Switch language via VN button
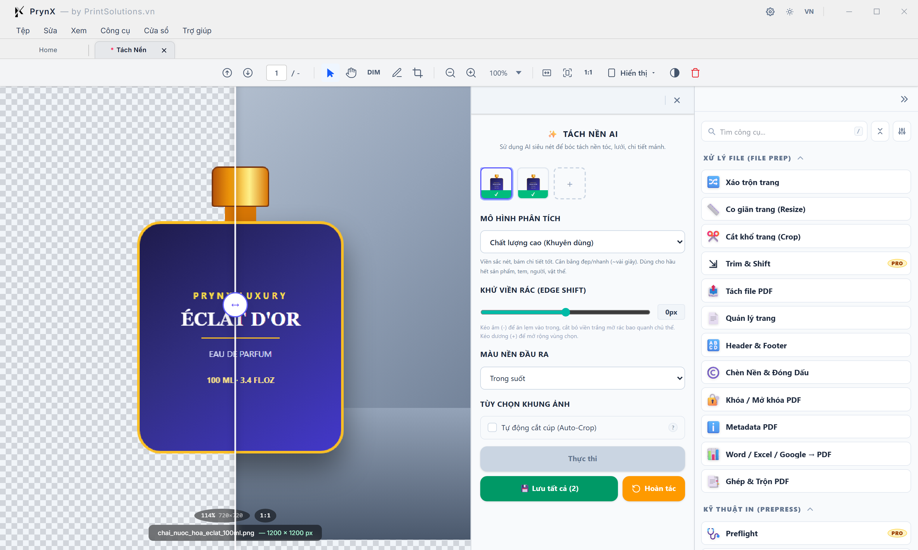918x550 pixels. coord(809,11)
